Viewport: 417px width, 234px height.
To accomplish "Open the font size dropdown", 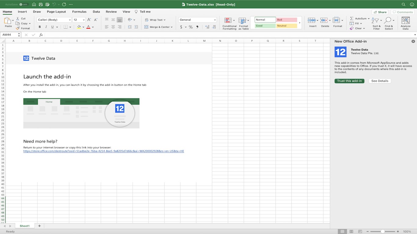I will [84, 20].
